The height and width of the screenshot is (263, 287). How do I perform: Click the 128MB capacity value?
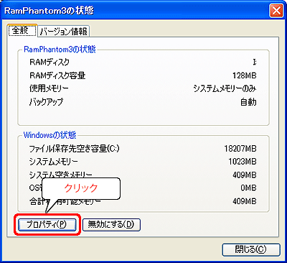tap(244, 75)
